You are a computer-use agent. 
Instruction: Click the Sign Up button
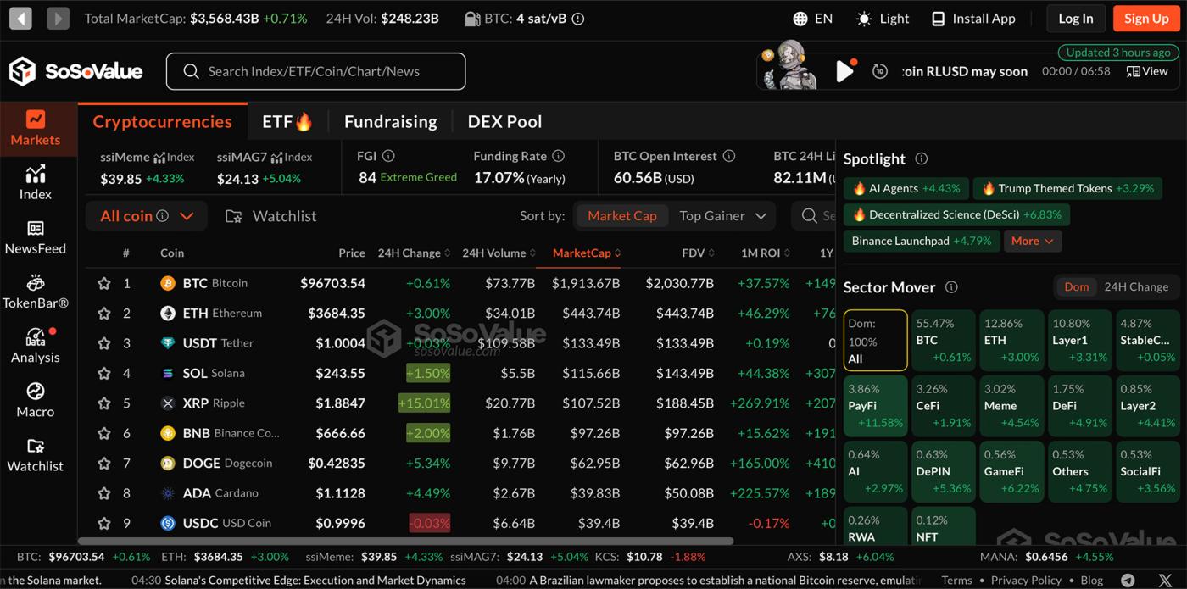click(x=1146, y=19)
